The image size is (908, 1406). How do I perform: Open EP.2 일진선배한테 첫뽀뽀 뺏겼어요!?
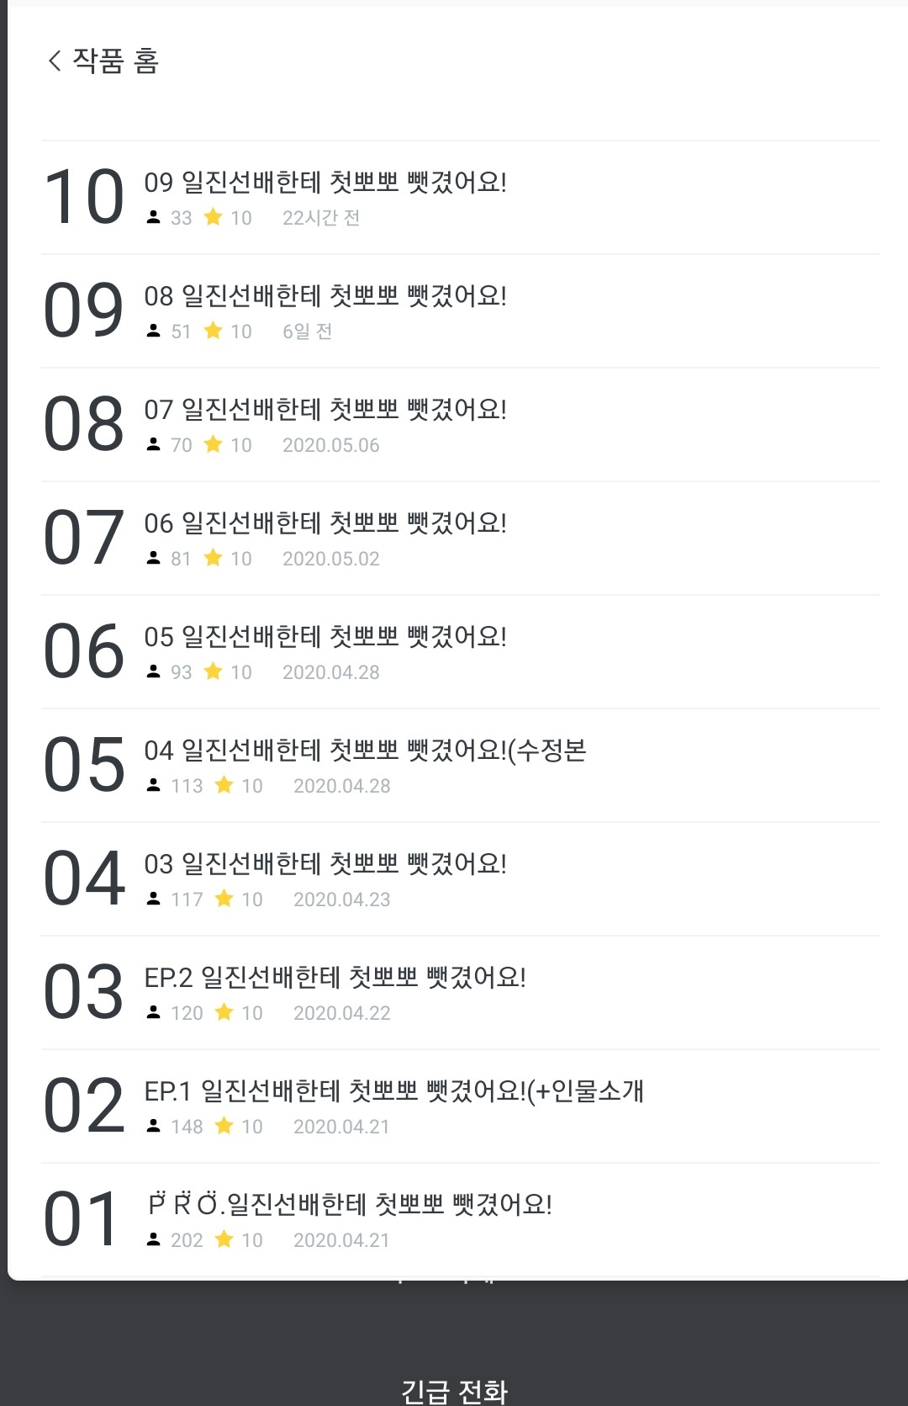click(x=335, y=978)
